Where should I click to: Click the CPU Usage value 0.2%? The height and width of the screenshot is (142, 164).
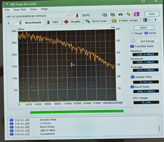click(x=146, y=102)
